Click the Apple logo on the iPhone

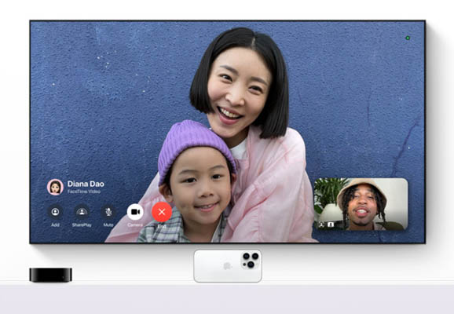pyautogui.click(x=227, y=265)
